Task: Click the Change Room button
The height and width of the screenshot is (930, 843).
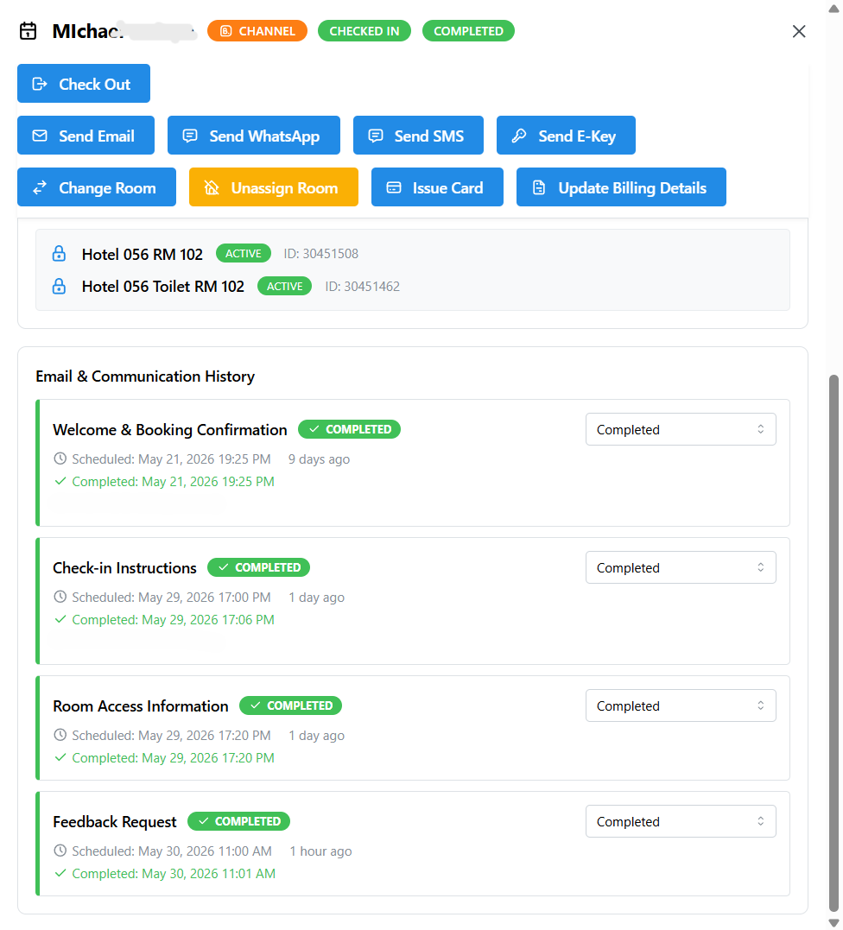Action: point(97,187)
